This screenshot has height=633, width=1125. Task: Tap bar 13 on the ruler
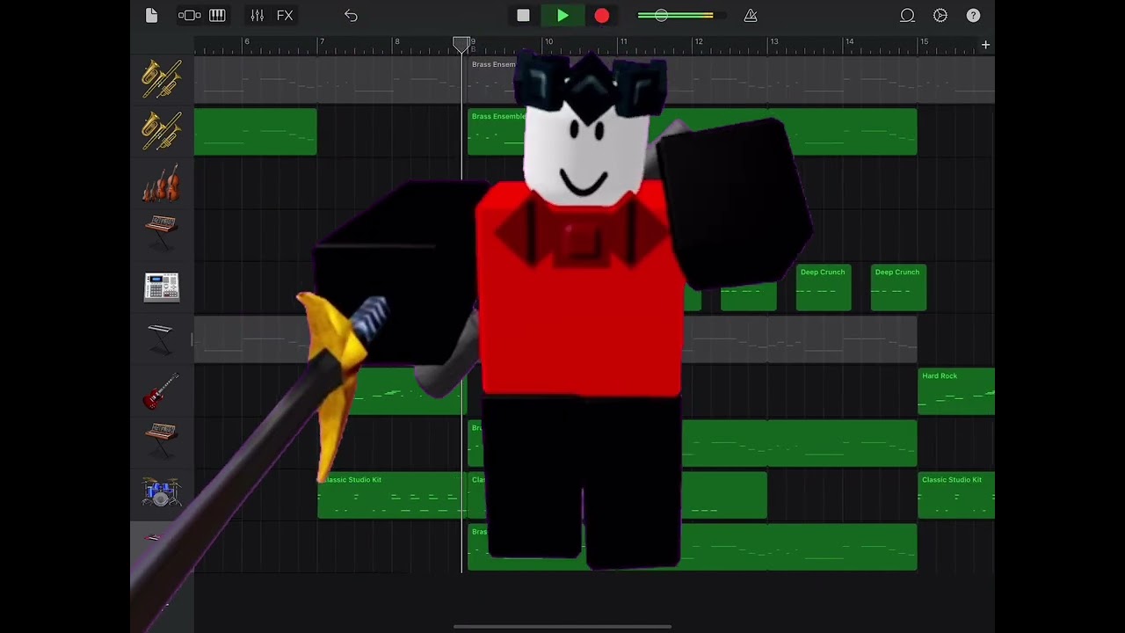tap(773, 41)
